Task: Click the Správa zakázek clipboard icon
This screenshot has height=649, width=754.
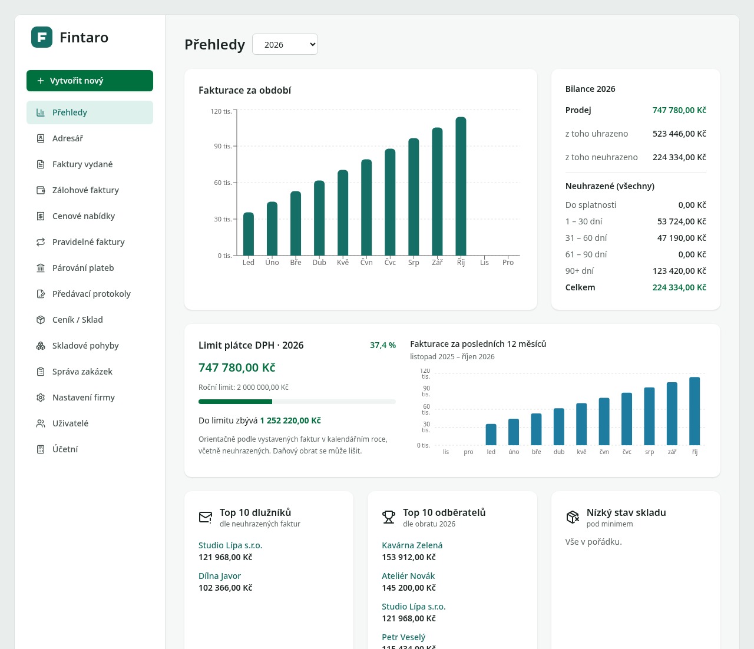Action: pos(41,372)
